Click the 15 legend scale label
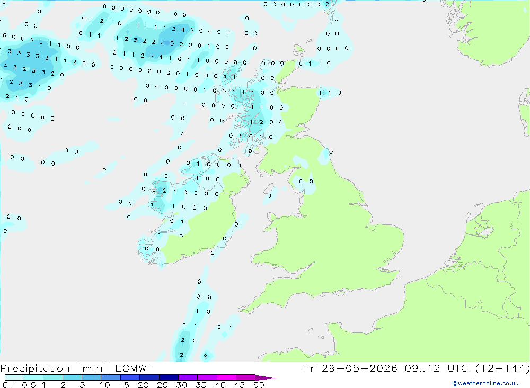 click(x=124, y=385)
